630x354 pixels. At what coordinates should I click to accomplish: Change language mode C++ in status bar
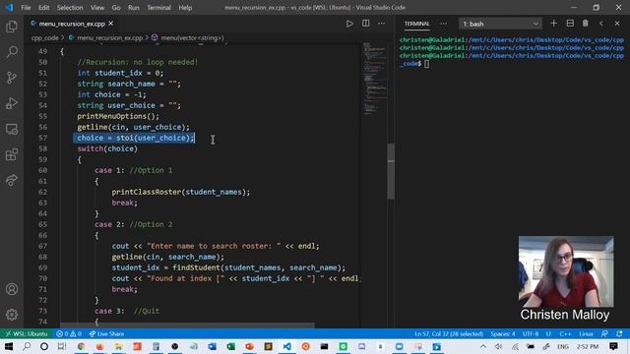coord(565,333)
